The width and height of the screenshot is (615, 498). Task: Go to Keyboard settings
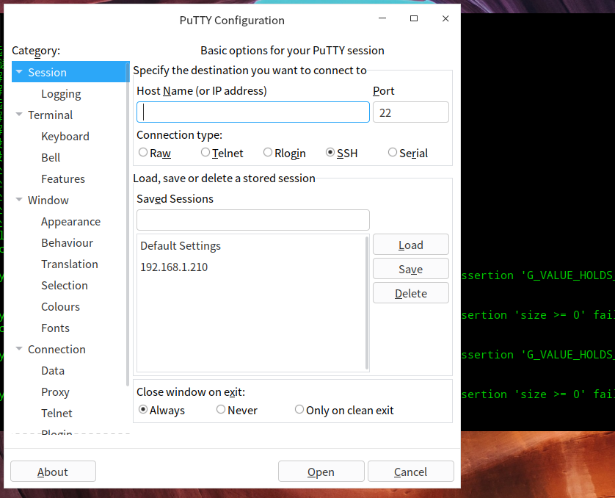coord(65,136)
